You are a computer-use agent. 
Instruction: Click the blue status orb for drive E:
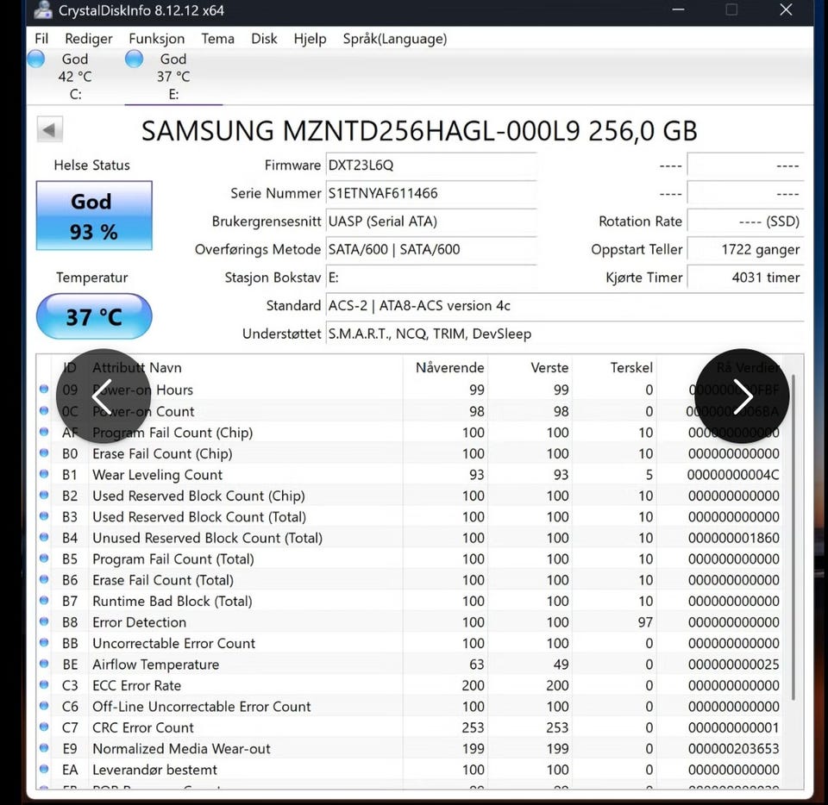click(x=135, y=59)
